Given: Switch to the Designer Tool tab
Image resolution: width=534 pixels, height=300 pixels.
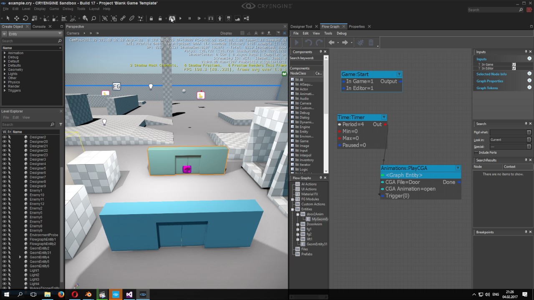Looking at the screenshot, I should click(x=301, y=27).
